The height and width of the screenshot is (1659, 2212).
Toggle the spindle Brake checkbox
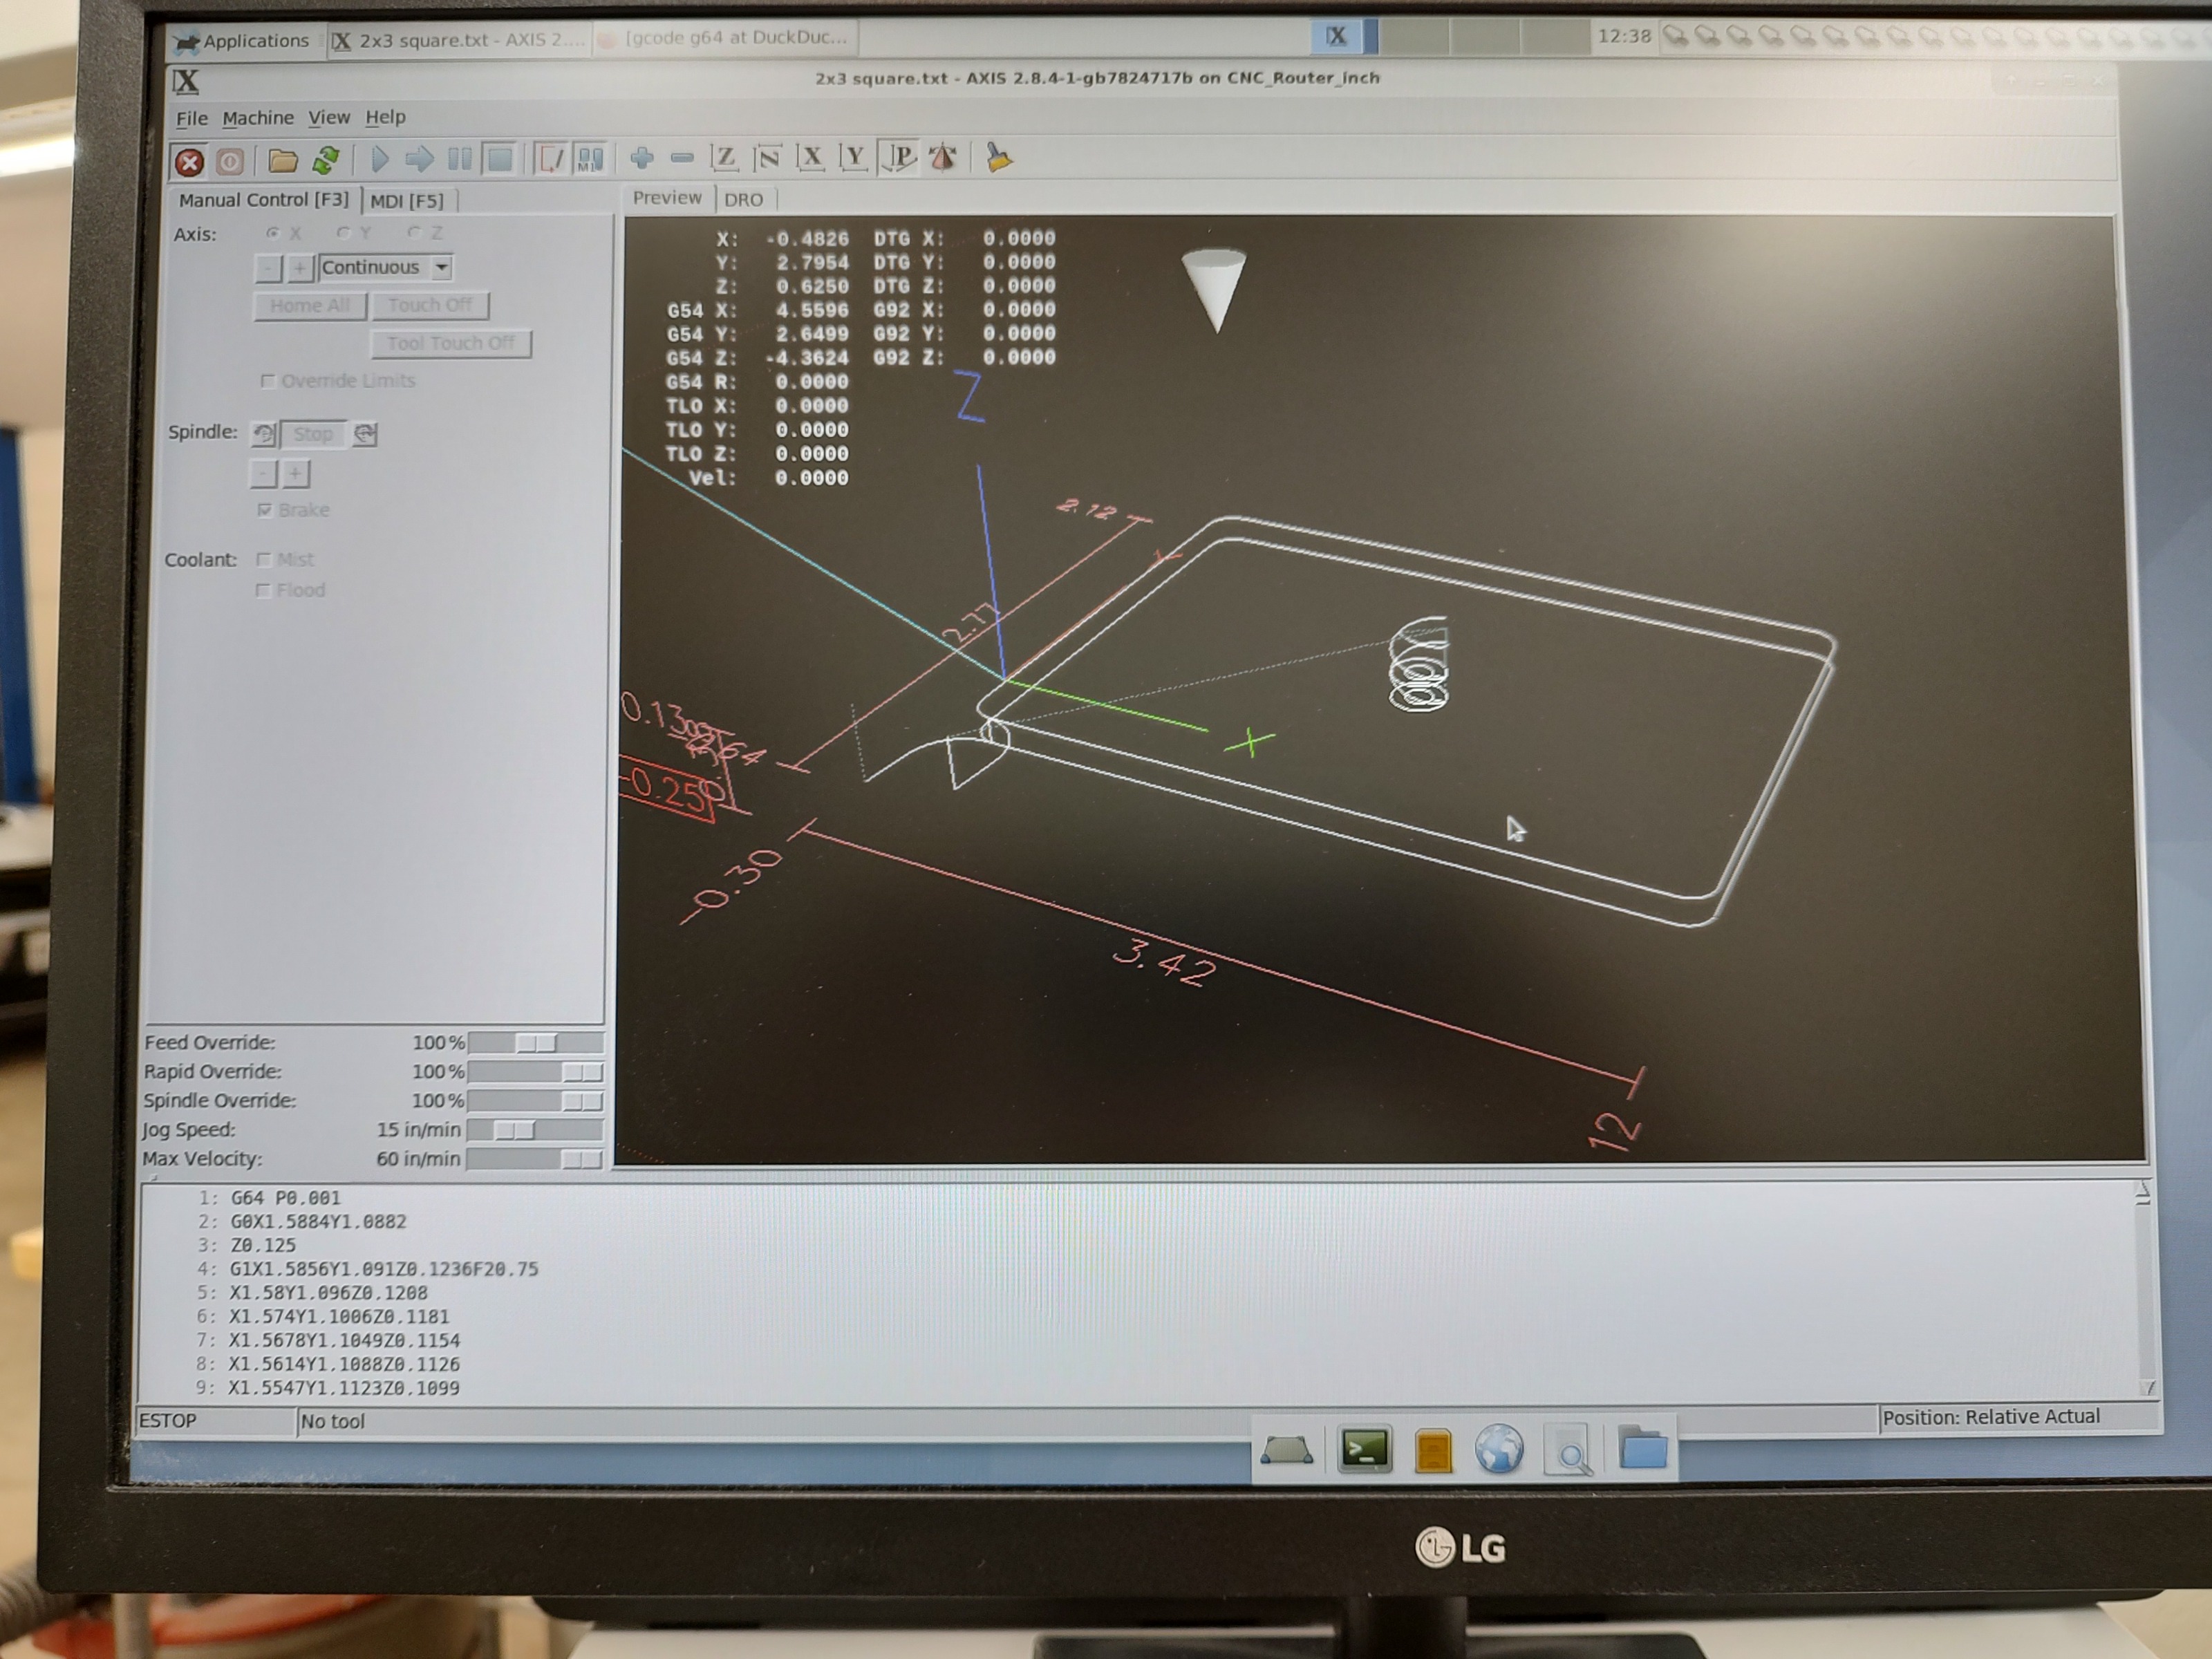coord(265,510)
